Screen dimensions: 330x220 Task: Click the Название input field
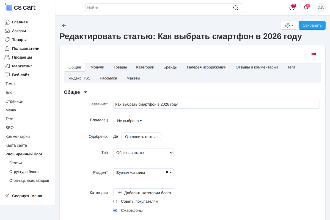point(216,104)
